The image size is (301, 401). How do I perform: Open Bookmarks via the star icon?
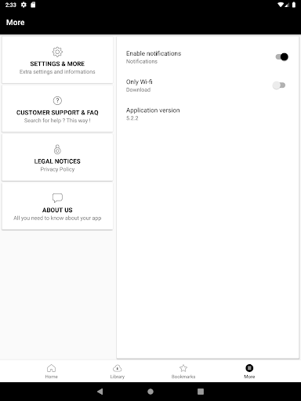(x=183, y=368)
